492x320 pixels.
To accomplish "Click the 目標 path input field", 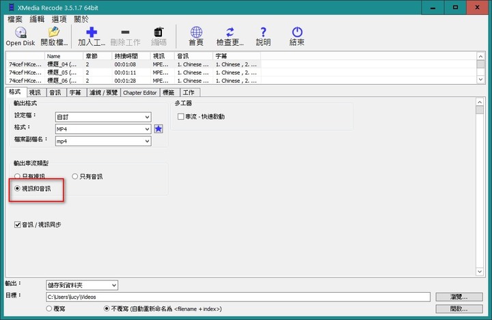I will point(238,297).
